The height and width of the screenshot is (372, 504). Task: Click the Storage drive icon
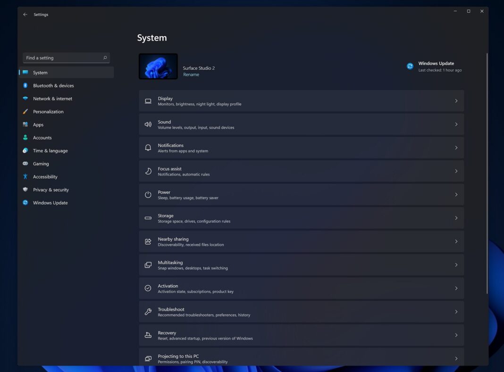147,218
